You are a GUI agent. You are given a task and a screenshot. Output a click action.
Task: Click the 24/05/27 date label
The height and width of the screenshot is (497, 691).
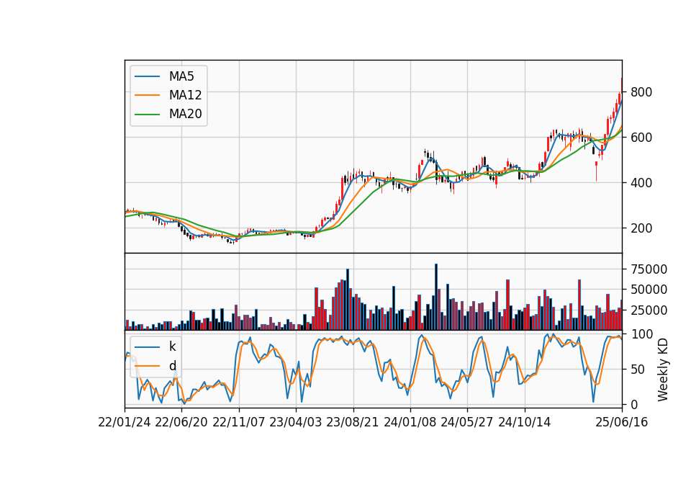tap(466, 422)
